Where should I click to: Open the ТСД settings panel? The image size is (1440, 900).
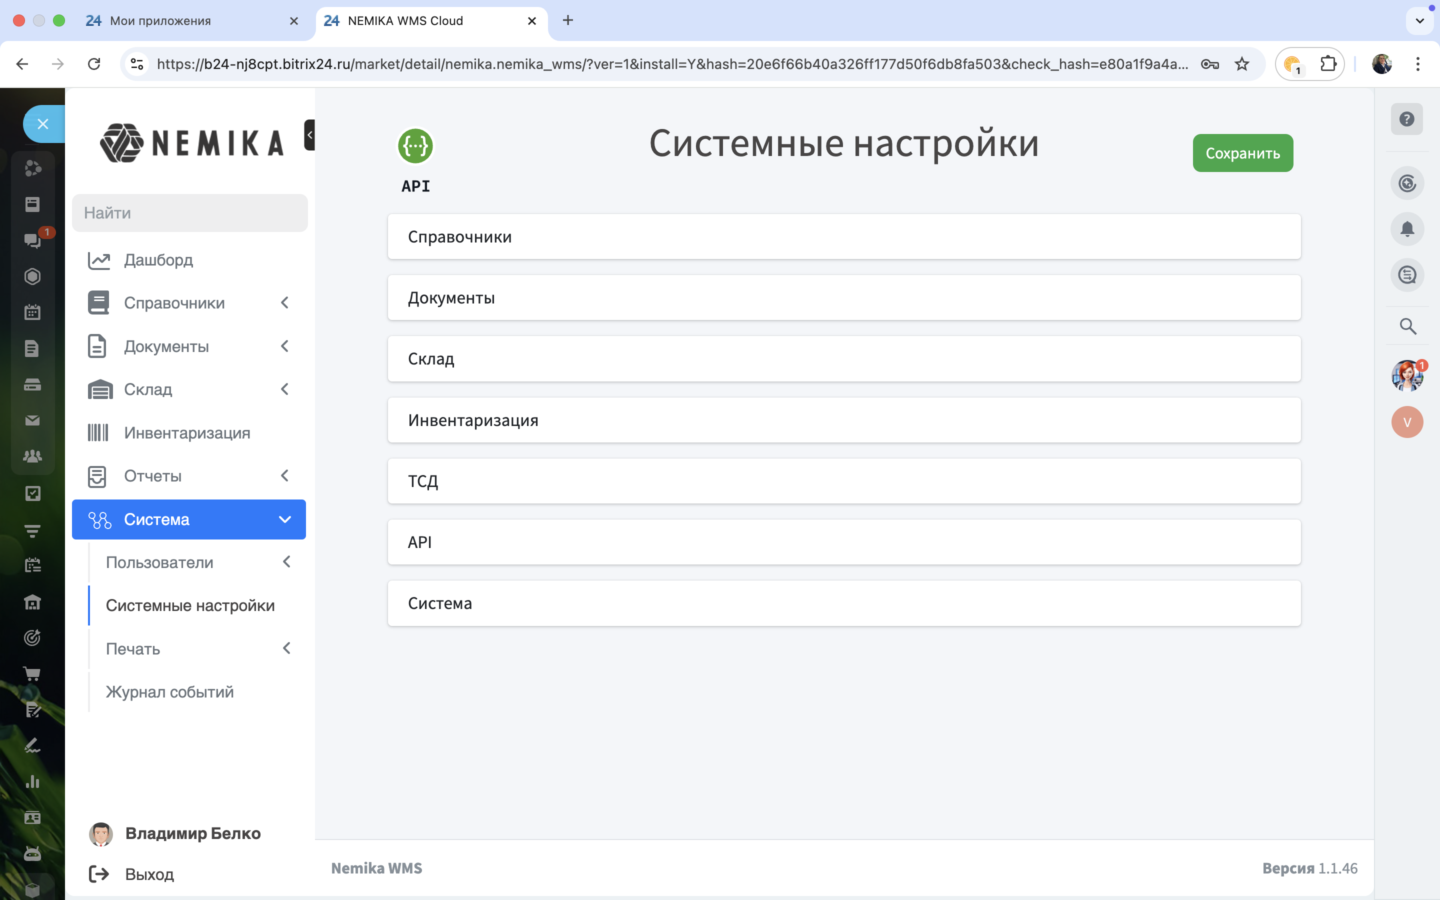tap(844, 481)
